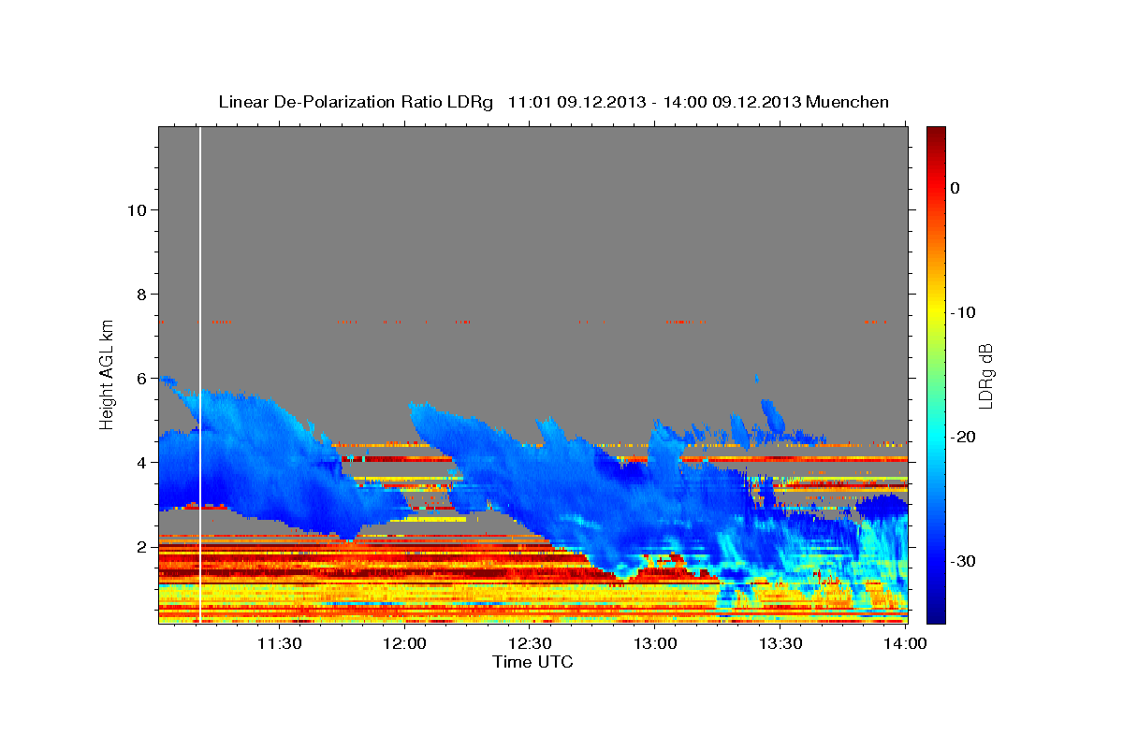Click the colorbar value label '-20'
The height and width of the screenshot is (748, 1123).
962,437
